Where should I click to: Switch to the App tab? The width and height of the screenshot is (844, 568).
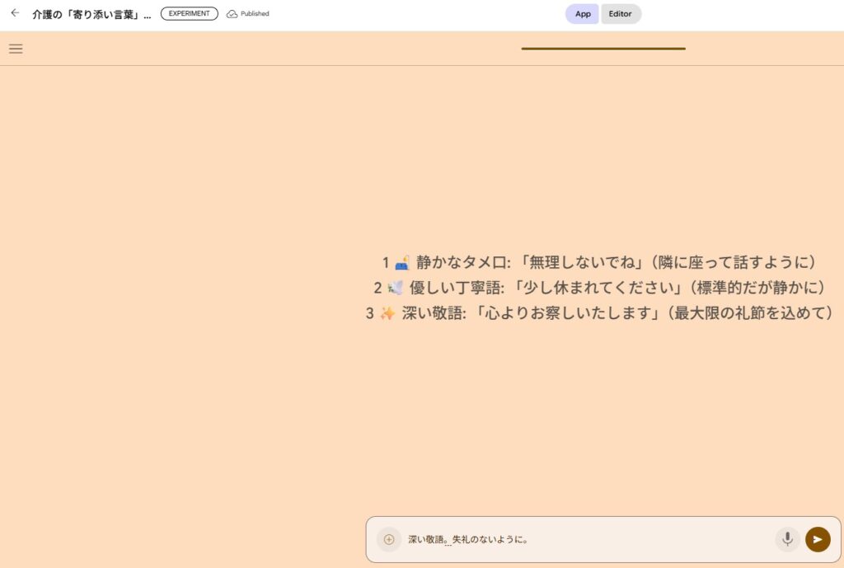pos(583,14)
